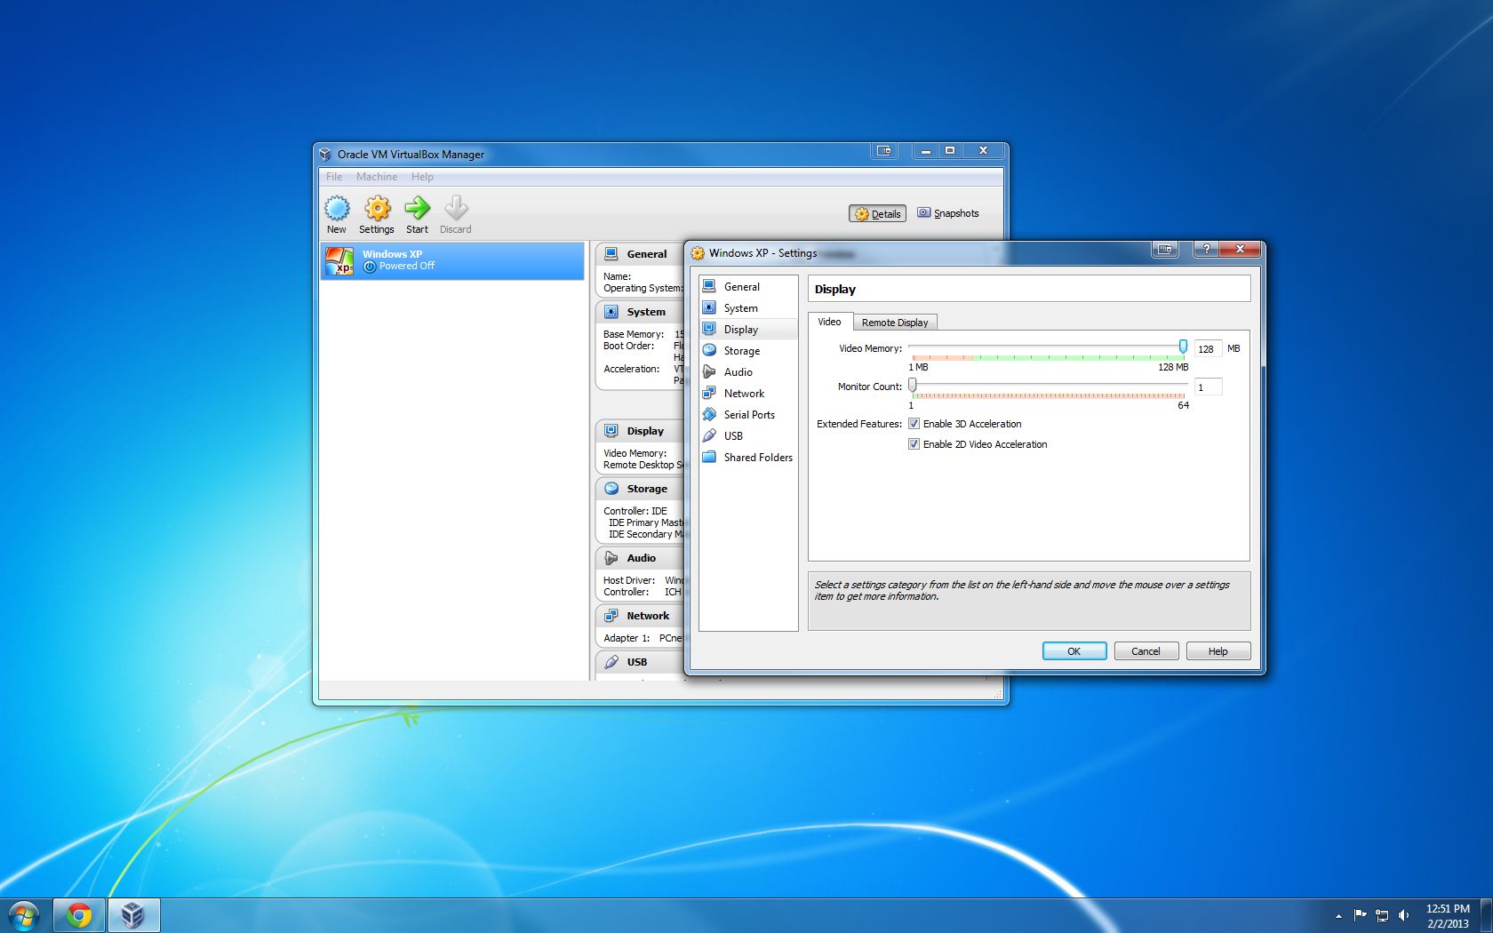The image size is (1493, 933).
Task: Select the Network settings category
Action: pyautogui.click(x=745, y=393)
